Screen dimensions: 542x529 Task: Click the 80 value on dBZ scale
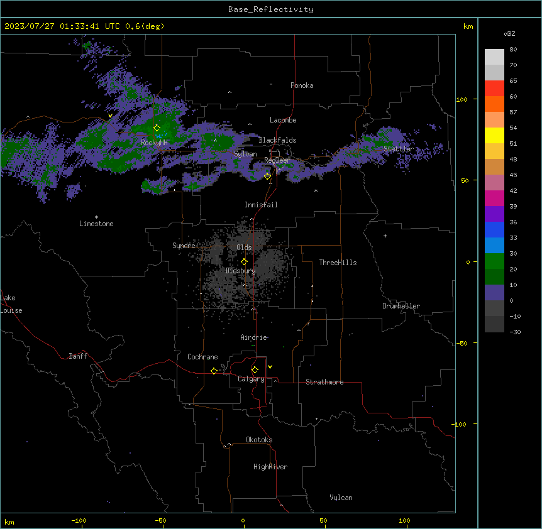(x=513, y=50)
